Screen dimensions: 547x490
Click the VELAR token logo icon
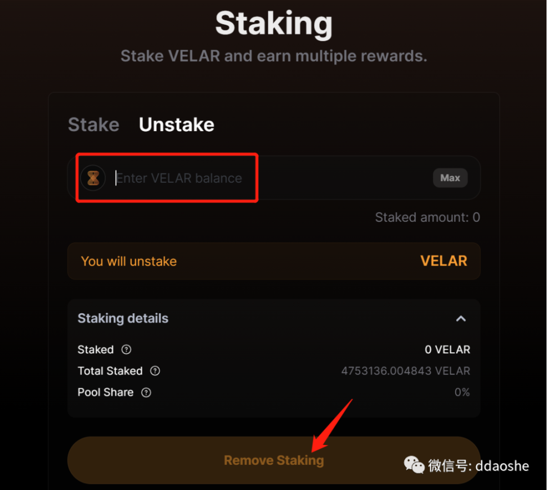click(93, 178)
